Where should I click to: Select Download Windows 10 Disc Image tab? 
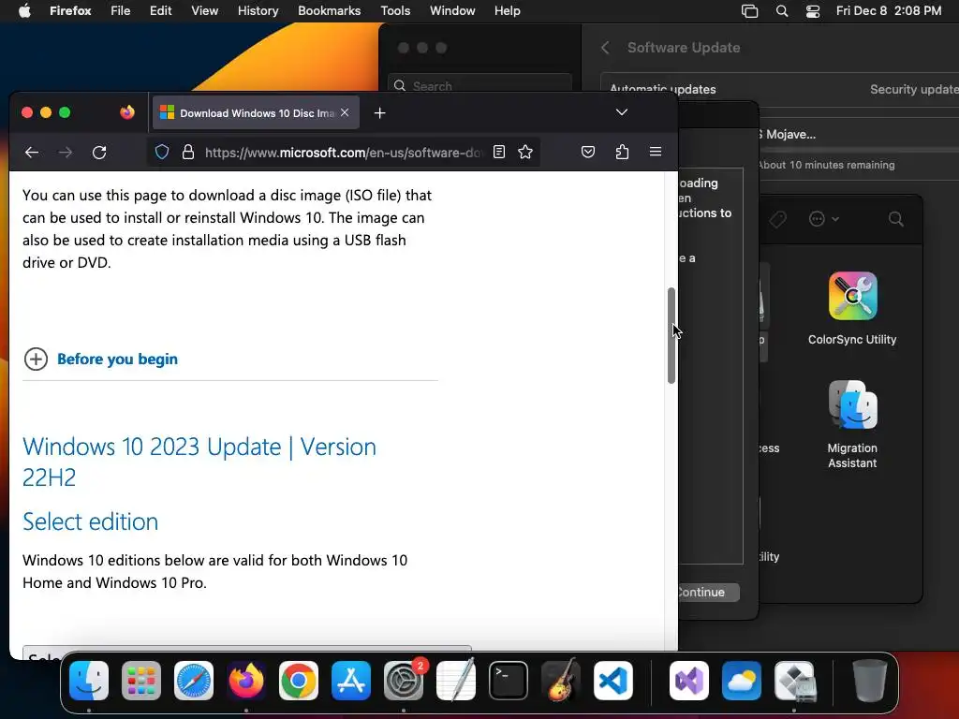tap(256, 113)
